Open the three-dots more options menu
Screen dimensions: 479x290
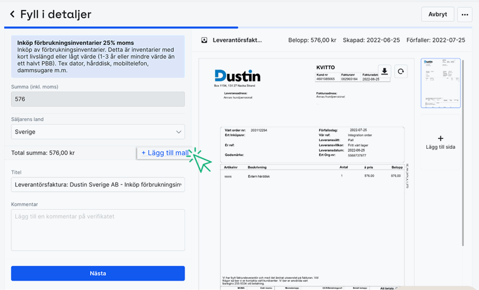(464, 15)
